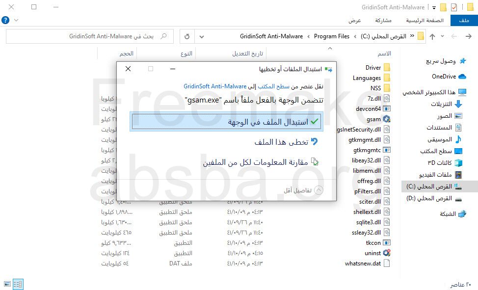Select the devcon64 application icon
The width and height of the screenshot is (478, 290).
point(387,108)
